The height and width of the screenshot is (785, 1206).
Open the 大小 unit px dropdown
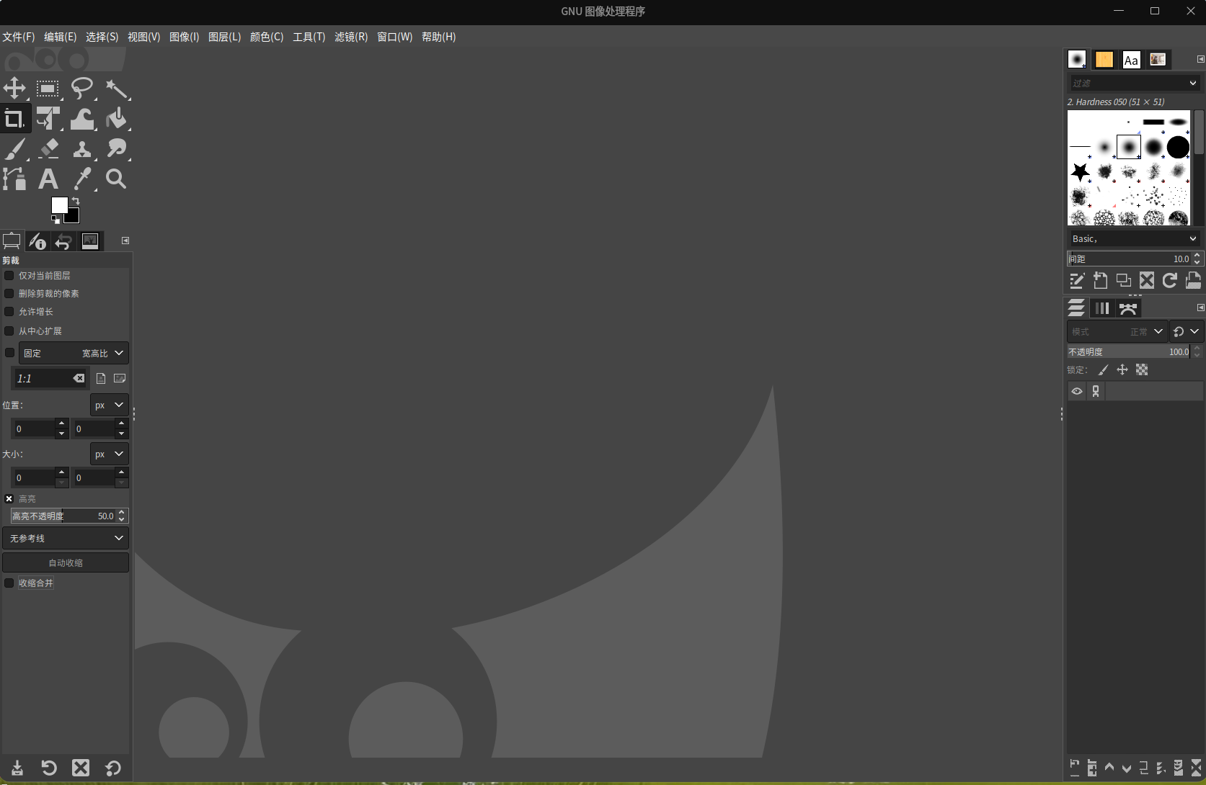click(110, 454)
